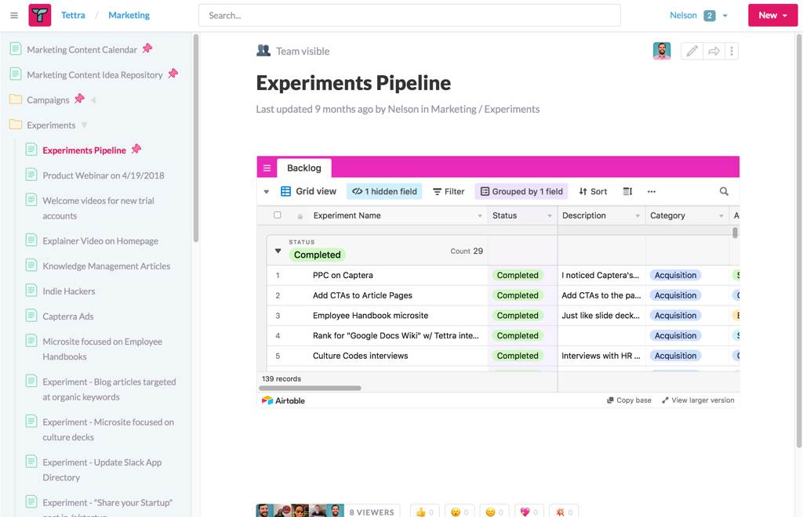This screenshot has width=803, height=517.
Task: Open Capterra Ads page in sidebar
Action: [x=67, y=316]
